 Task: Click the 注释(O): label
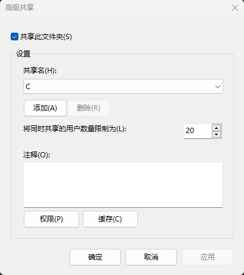[36, 155]
